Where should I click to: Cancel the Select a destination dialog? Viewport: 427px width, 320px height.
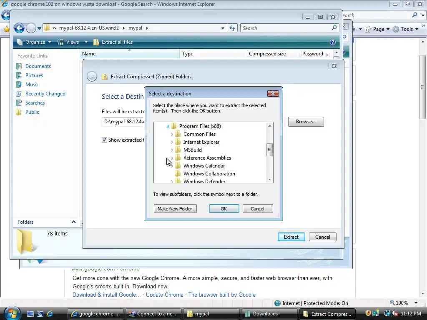257,209
